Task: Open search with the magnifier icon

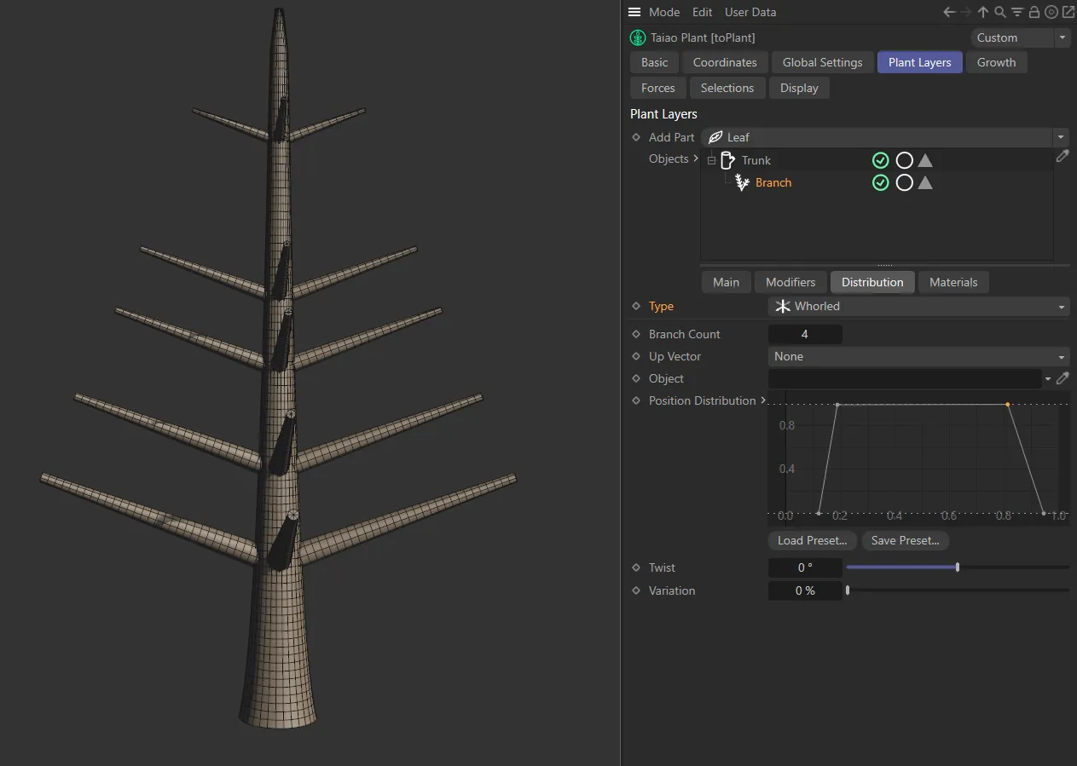Action: pos(999,12)
